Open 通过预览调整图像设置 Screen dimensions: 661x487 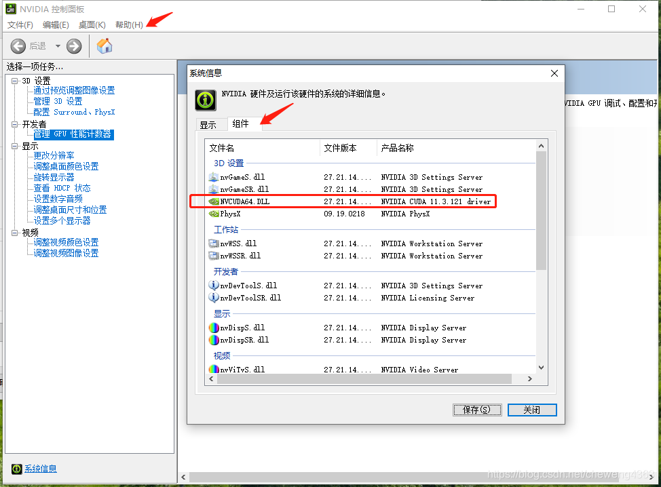pos(74,90)
